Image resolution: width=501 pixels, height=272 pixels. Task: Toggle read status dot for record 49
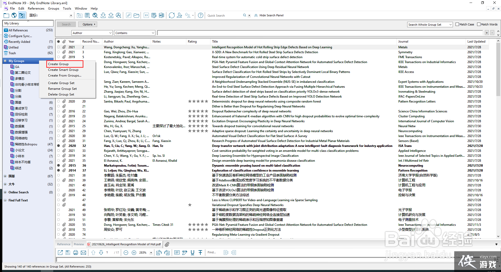tap(58, 210)
